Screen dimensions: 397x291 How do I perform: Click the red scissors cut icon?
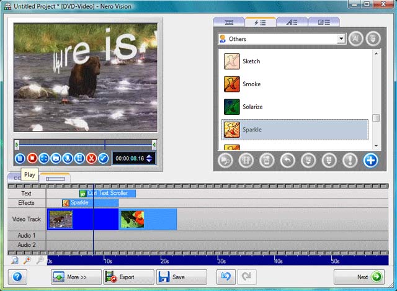pyautogui.click(x=91, y=158)
